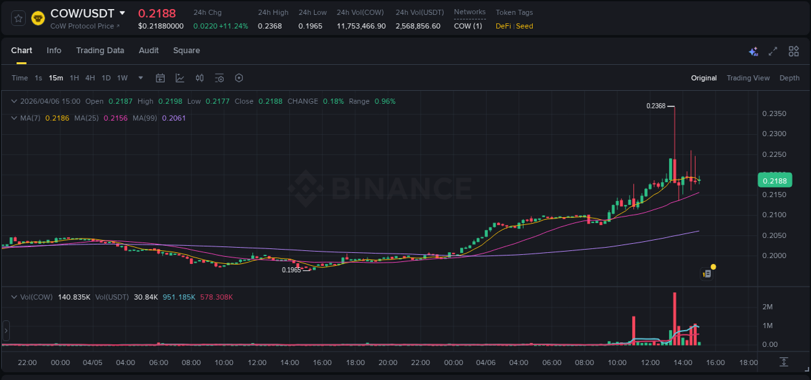Open the chart display settings list icon
811x380 pixels.
click(x=219, y=78)
